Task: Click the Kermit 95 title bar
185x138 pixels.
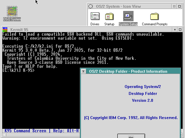Action: [87, 30]
